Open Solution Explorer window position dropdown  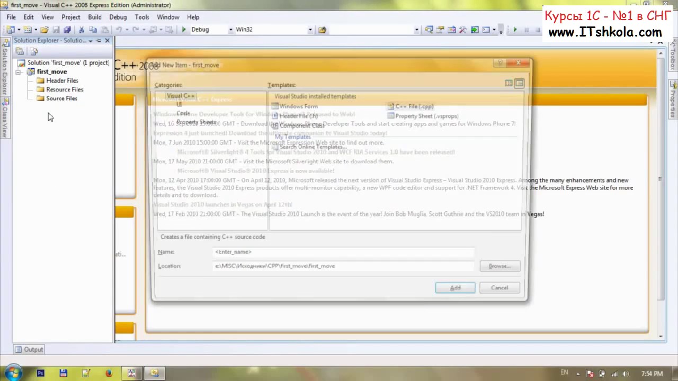(91, 41)
